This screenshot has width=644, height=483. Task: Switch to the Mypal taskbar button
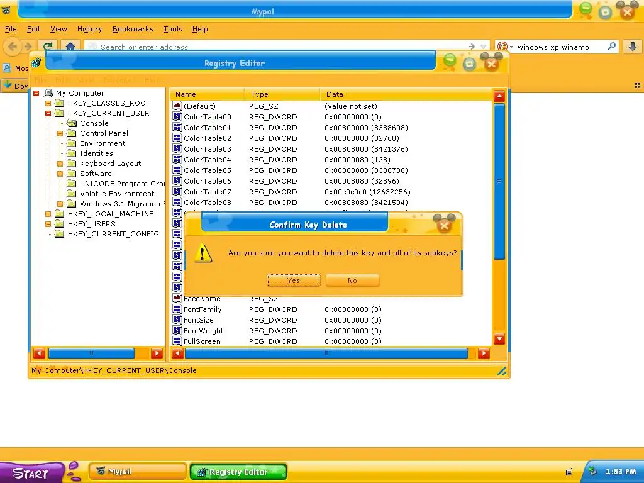137,472
